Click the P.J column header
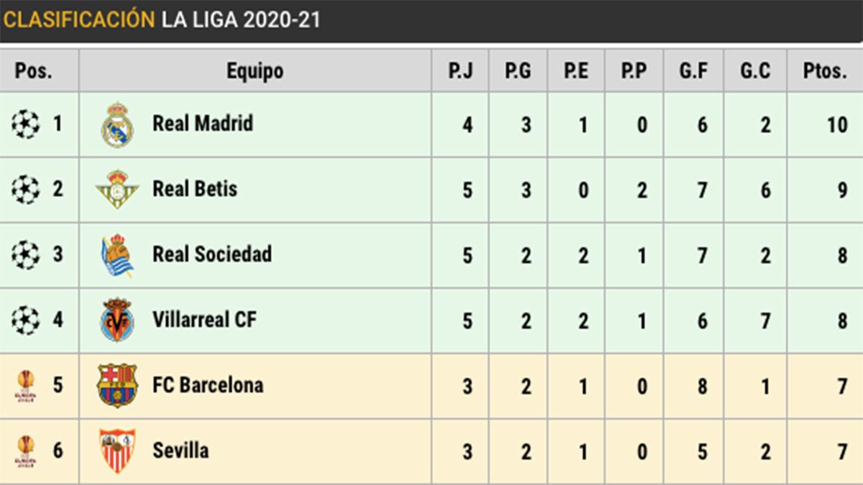863x485 pixels. pyautogui.click(x=460, y=70)
